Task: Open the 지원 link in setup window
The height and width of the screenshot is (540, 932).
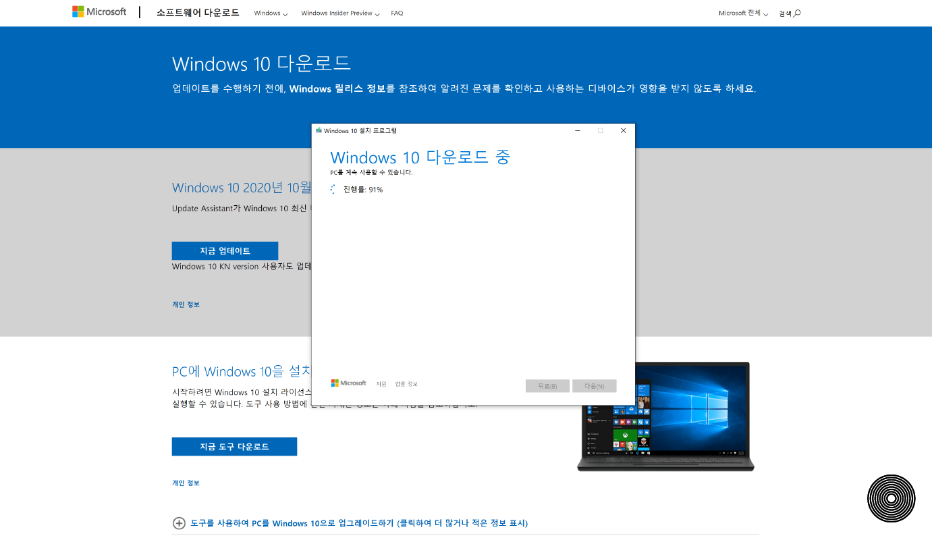Action: 381,384
